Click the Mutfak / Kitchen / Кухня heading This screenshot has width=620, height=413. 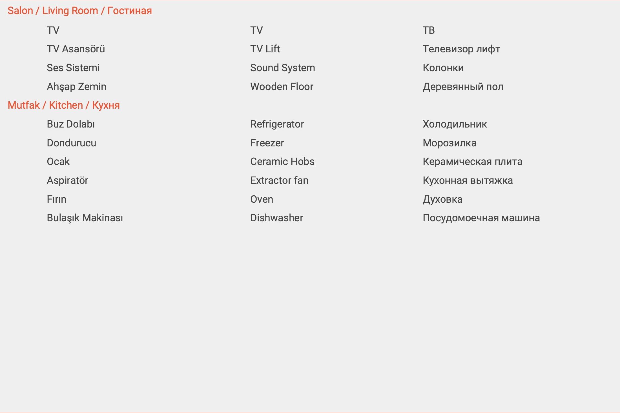coord(64,105)
